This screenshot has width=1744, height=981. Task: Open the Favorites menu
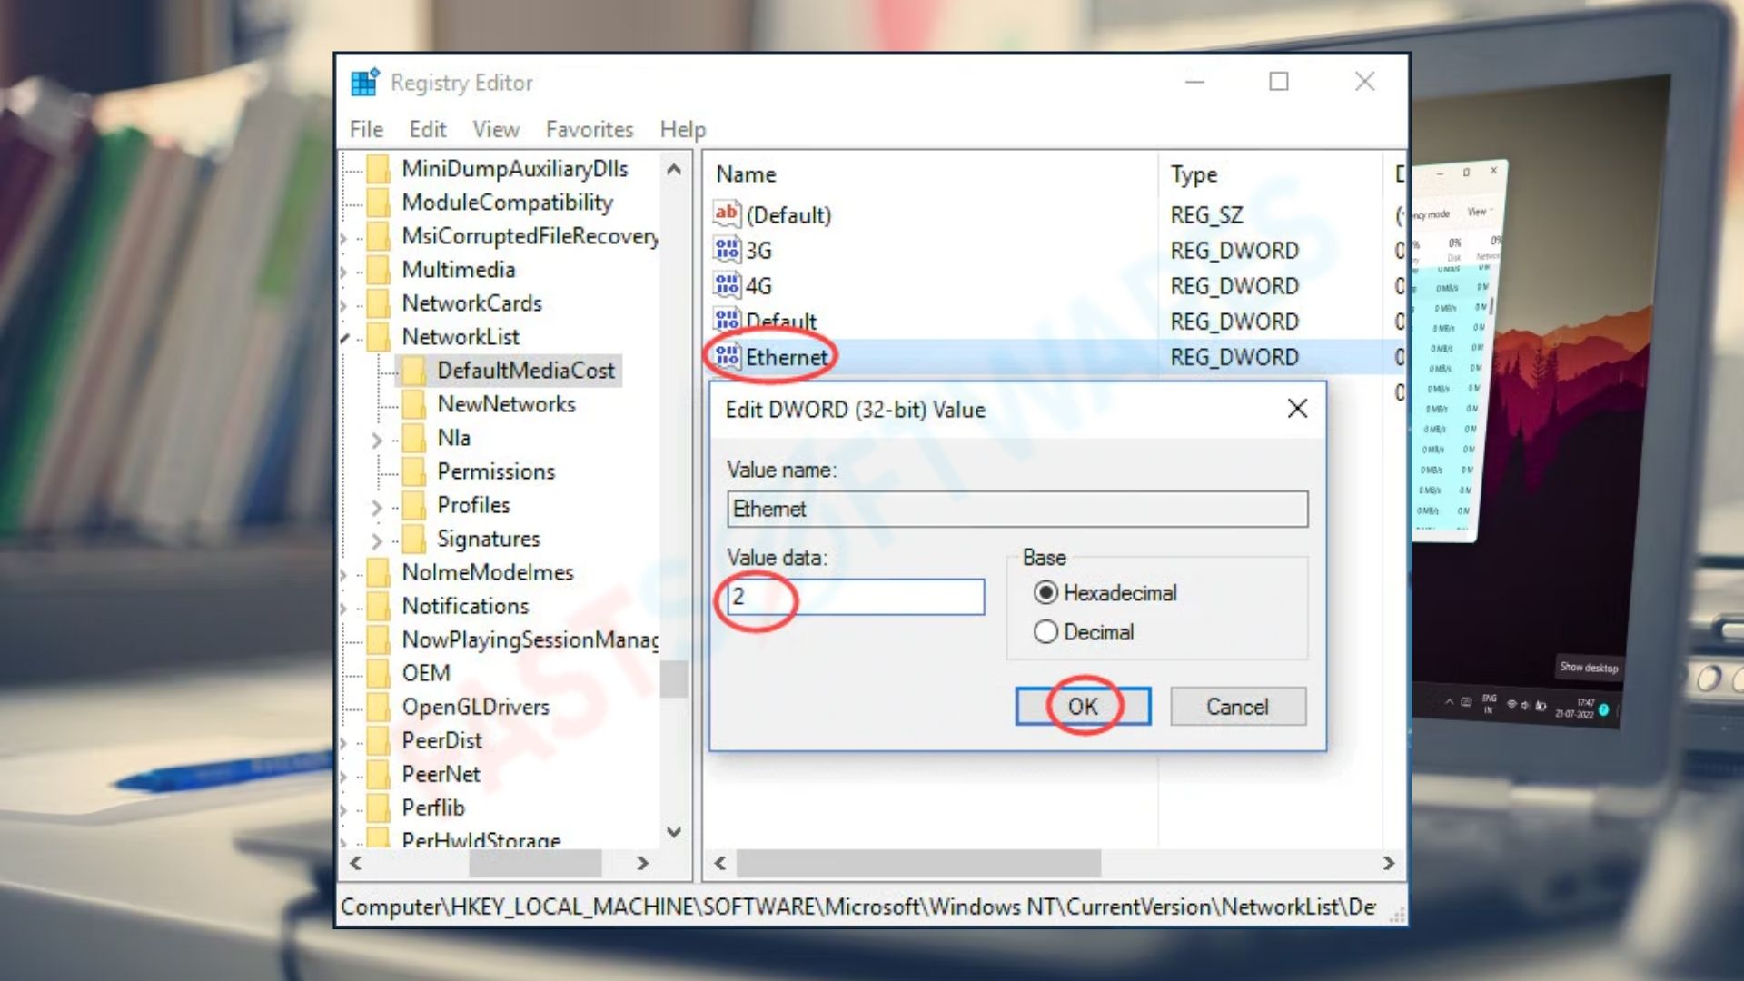(x=590, y=130)
